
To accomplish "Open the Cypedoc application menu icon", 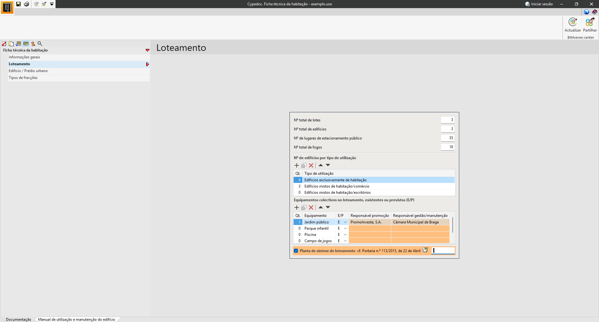I will 7,7.
